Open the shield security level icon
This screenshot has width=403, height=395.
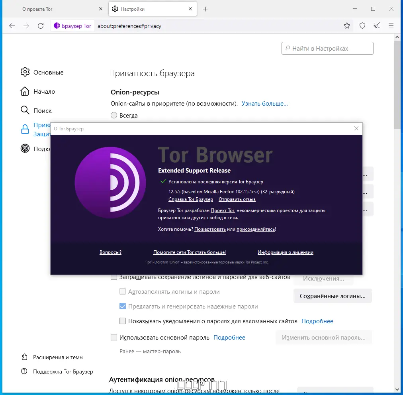(362, 26)
